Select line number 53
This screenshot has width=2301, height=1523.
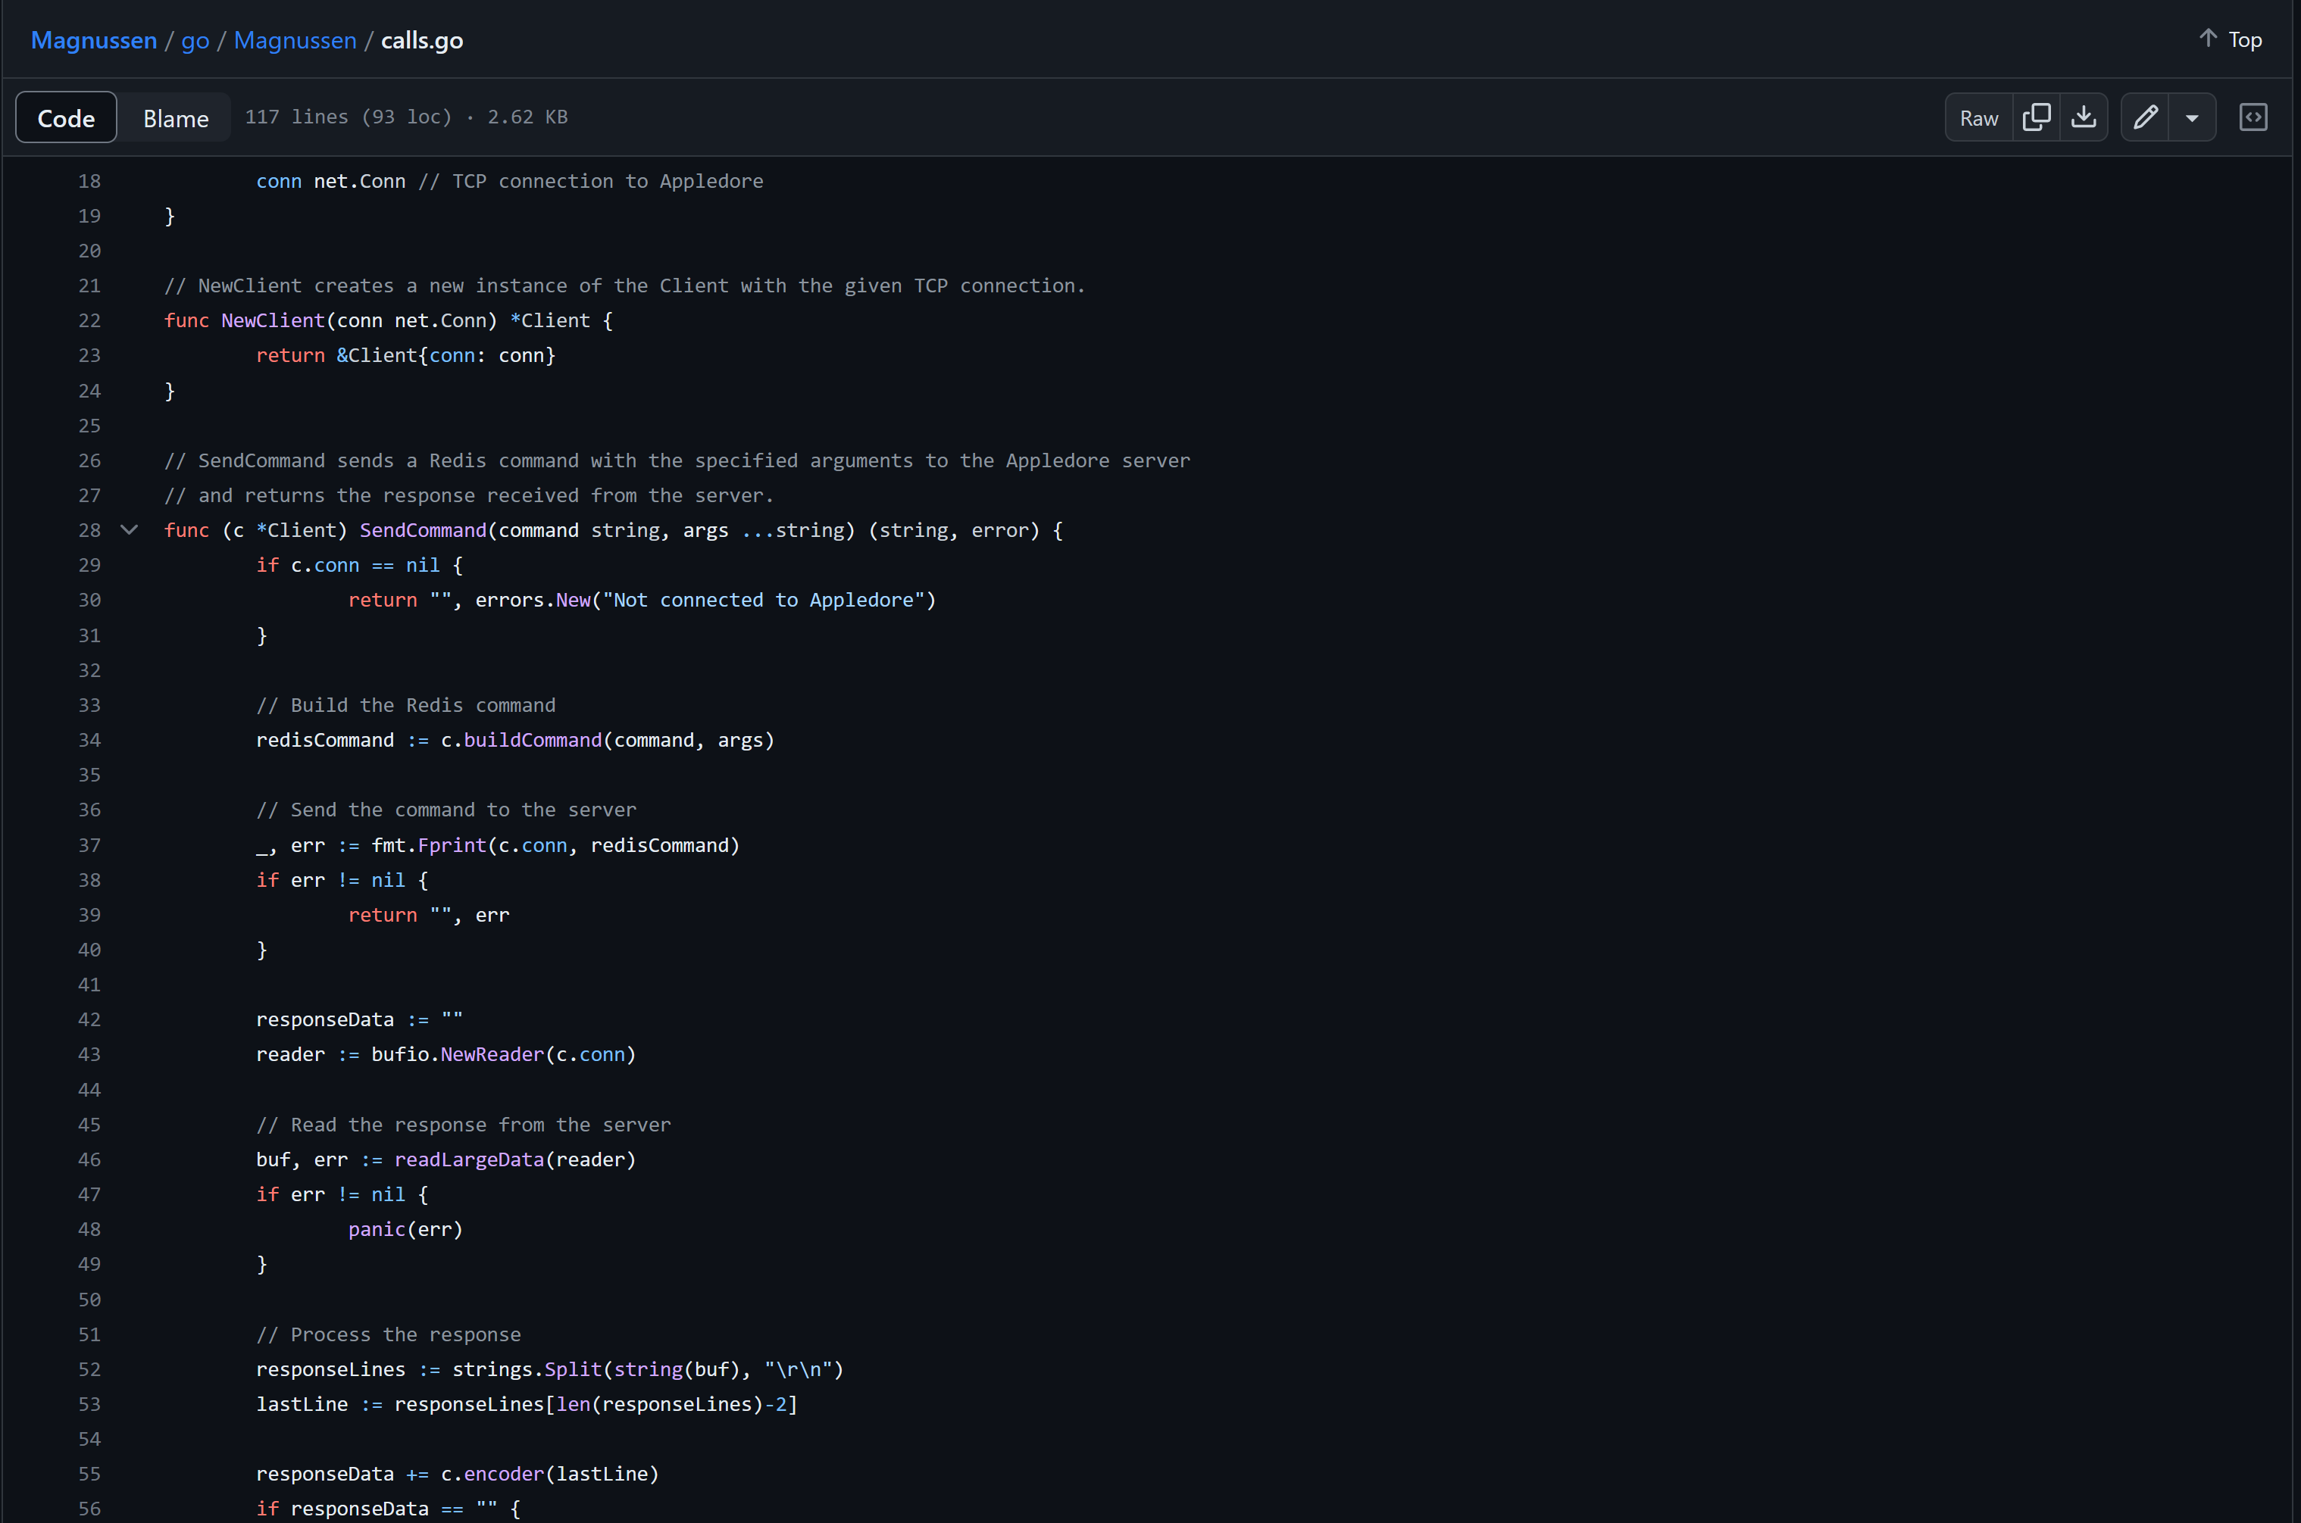[x=89, y=1405]
